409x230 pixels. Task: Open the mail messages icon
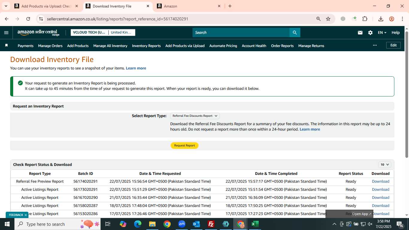tap(360, 33)
